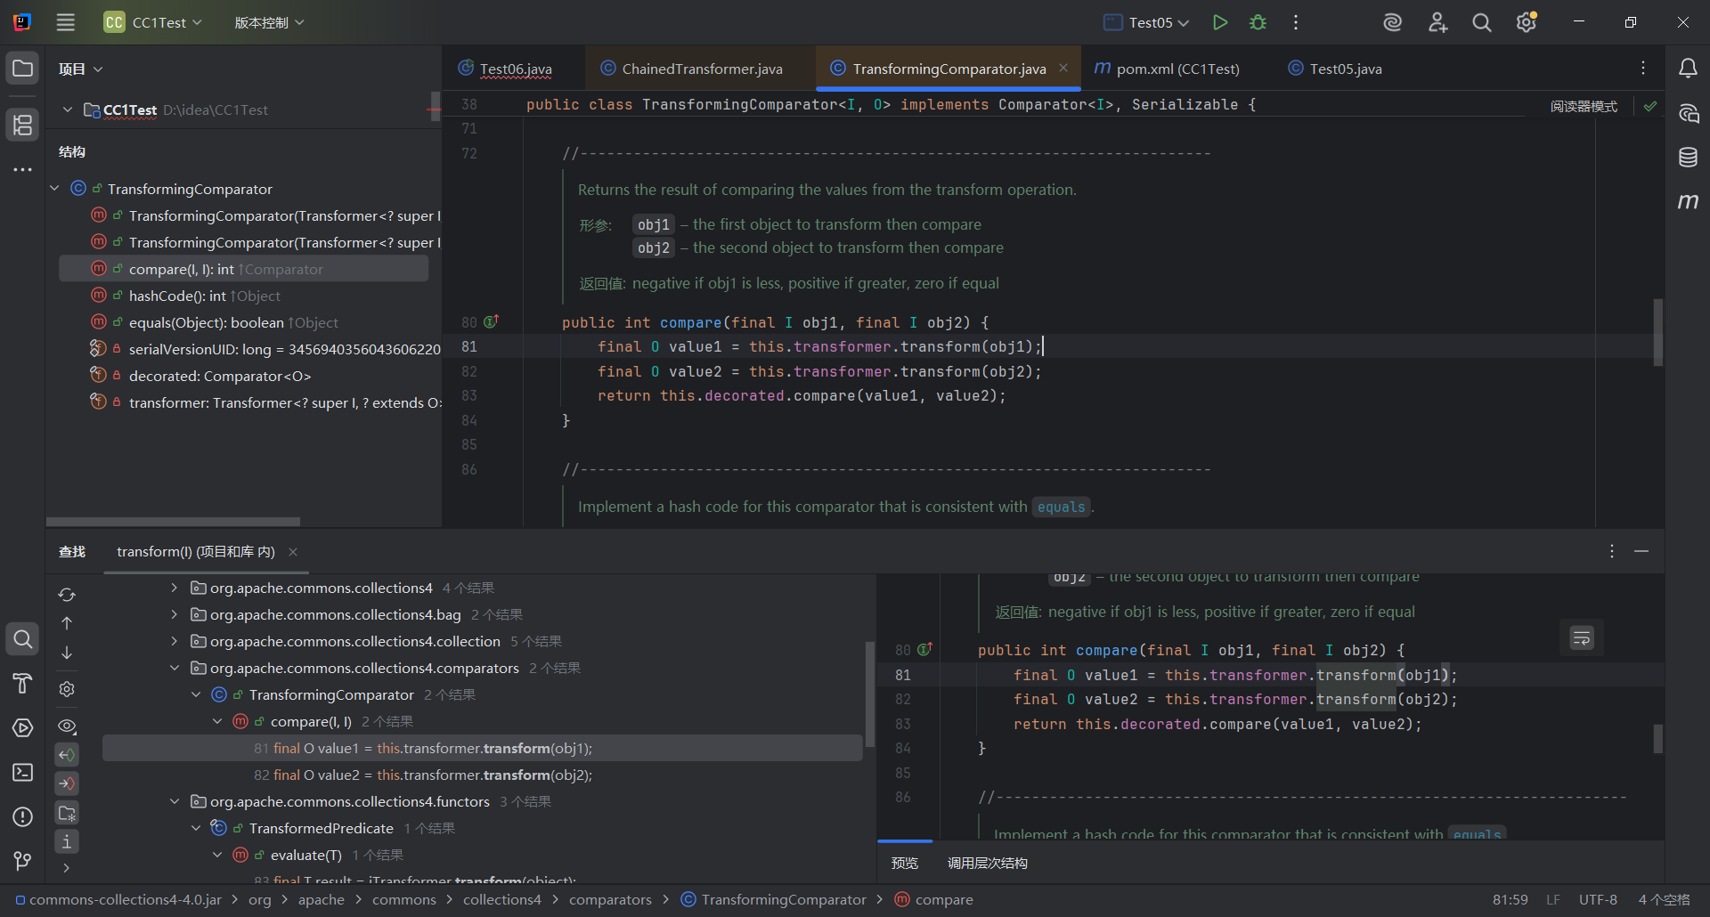The height and width of the screenshot is (917, 1710).
Task: Open the AI chat panel on the right sidebar
Action: [x=1688, y=113]
